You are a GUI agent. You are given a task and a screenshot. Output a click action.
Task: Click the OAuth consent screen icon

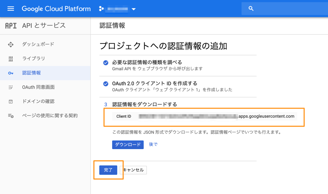(11, 87)
